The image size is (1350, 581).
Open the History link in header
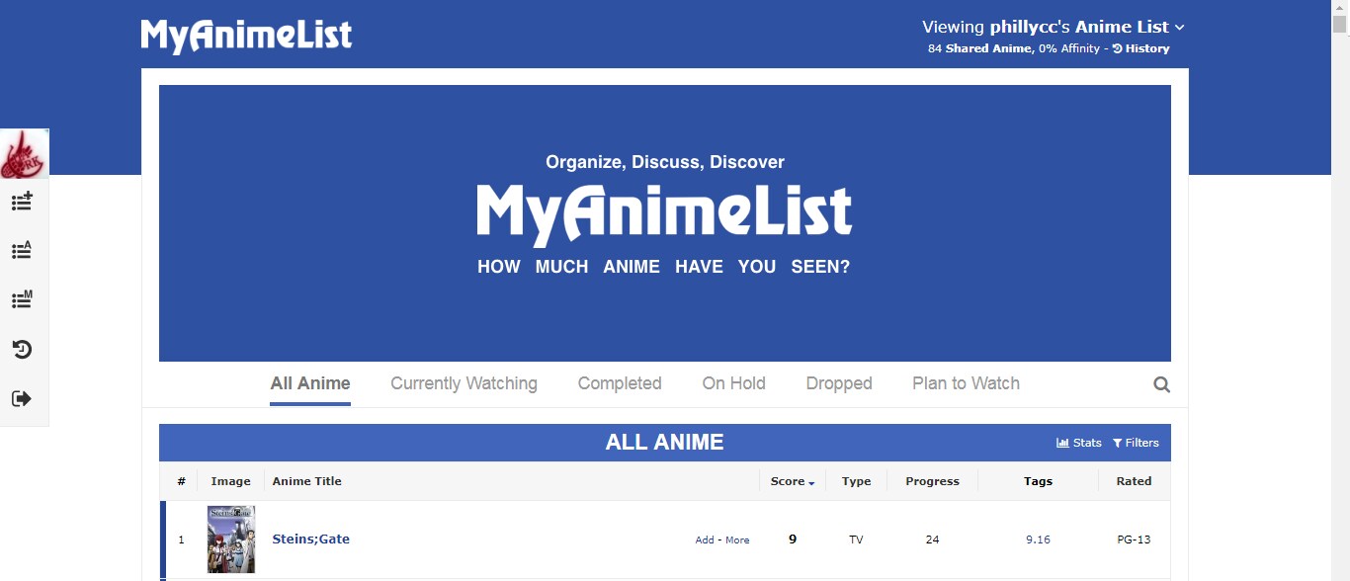click(x=1141, y=48)
